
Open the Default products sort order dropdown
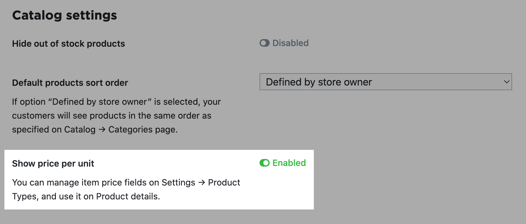(386, 82)
